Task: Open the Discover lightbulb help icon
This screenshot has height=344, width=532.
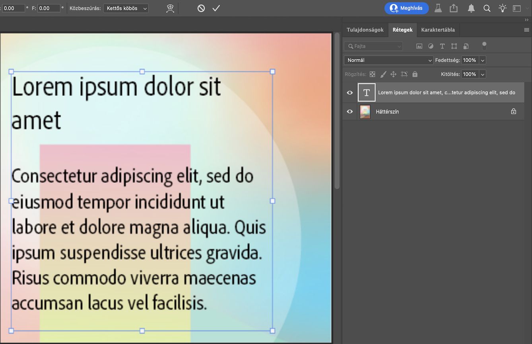Action: coord(502,8)
